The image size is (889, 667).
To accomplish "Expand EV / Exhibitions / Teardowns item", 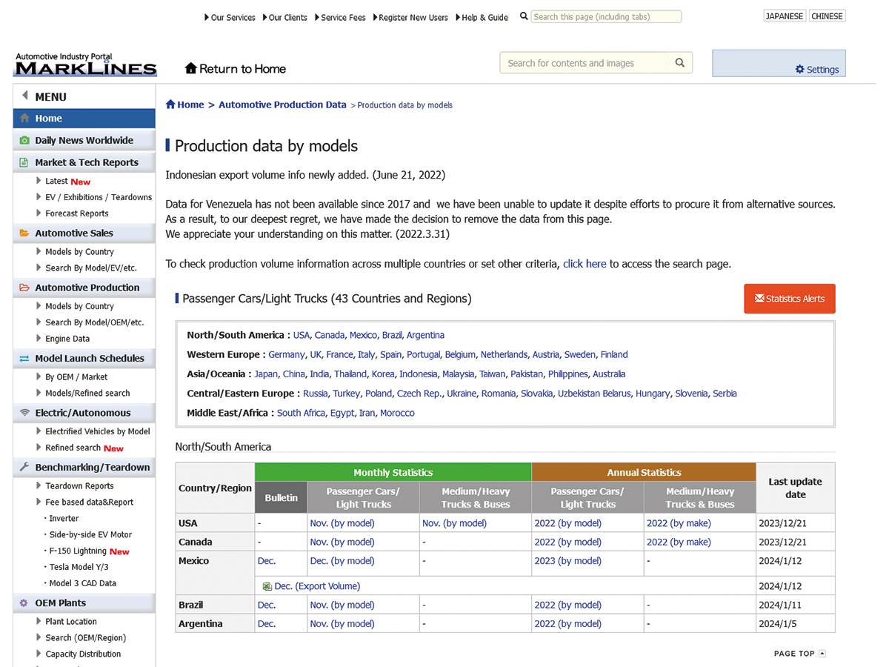I will [94, 197].
